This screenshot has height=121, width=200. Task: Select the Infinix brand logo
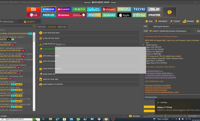(139, 15)
